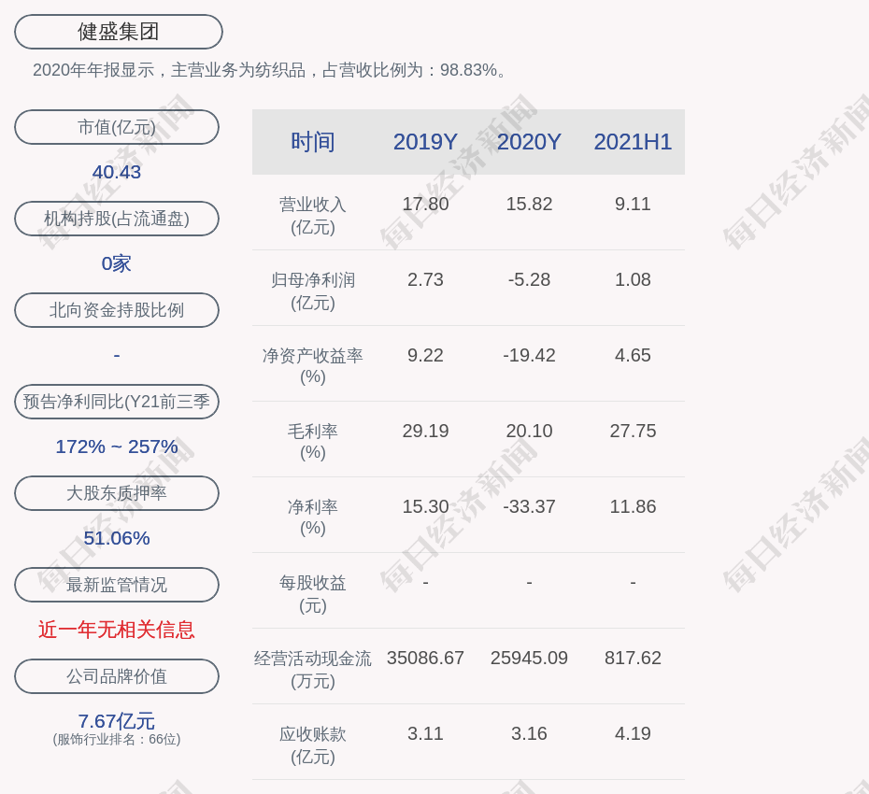Viewport: 869px width, 794px height.
Task: Select ROE value 4.65
Action: (633, 355)
